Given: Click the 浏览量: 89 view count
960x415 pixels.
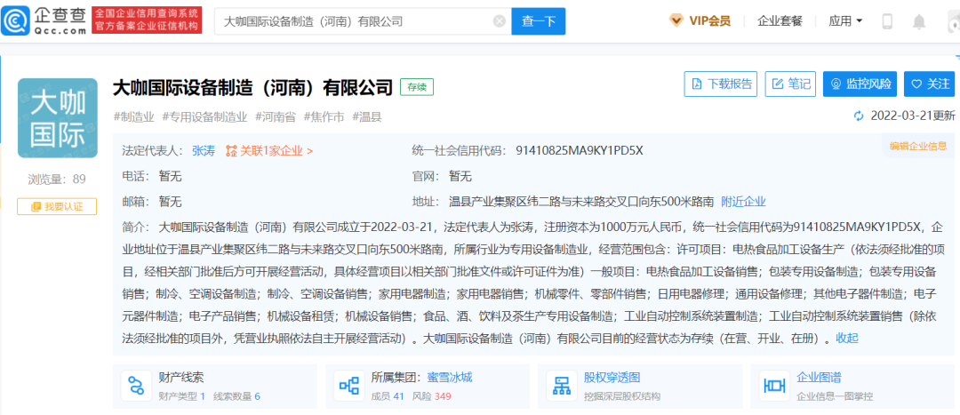Looking at the screenshot, I should (x=57, y=180).
